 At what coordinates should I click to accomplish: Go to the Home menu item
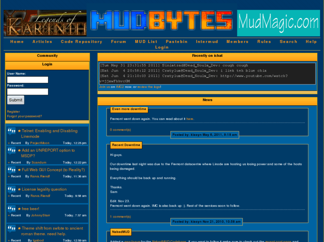click(17, 42)
